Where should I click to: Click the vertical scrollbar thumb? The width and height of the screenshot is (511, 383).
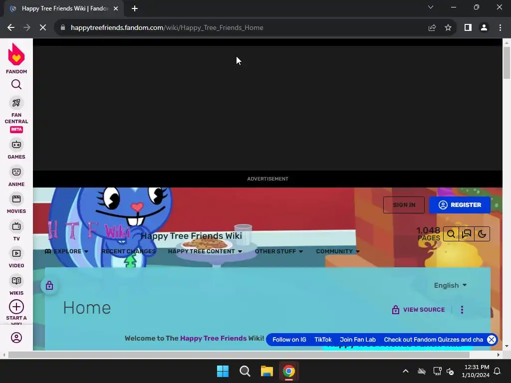[x=507, y=62]
